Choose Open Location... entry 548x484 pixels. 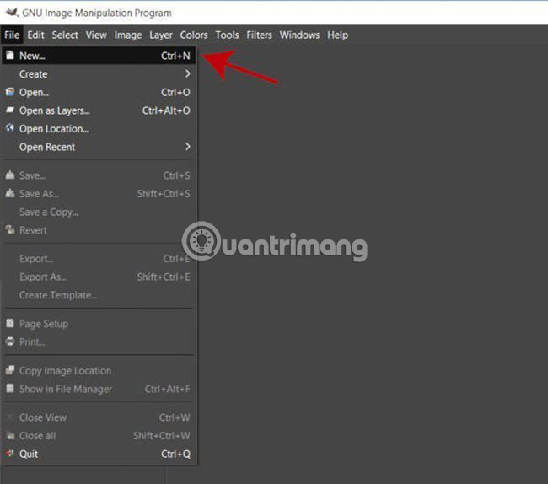(x=99, y=129)
